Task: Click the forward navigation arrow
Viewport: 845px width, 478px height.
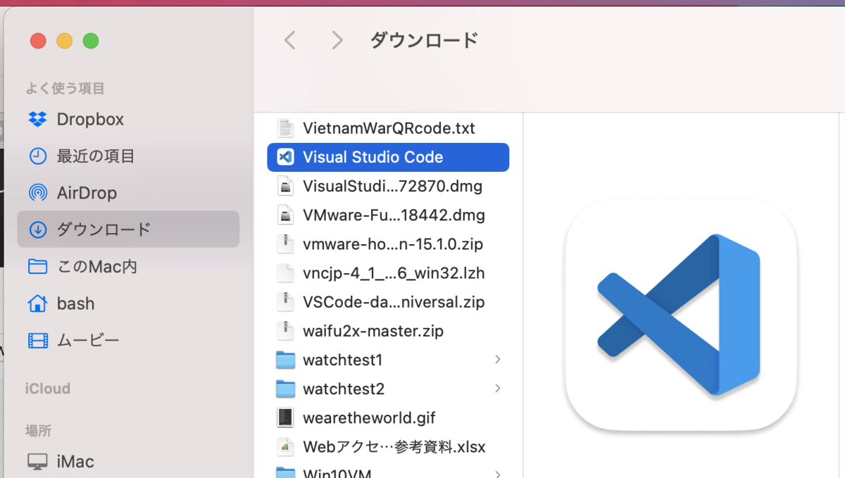Action: tap(337, 40)
